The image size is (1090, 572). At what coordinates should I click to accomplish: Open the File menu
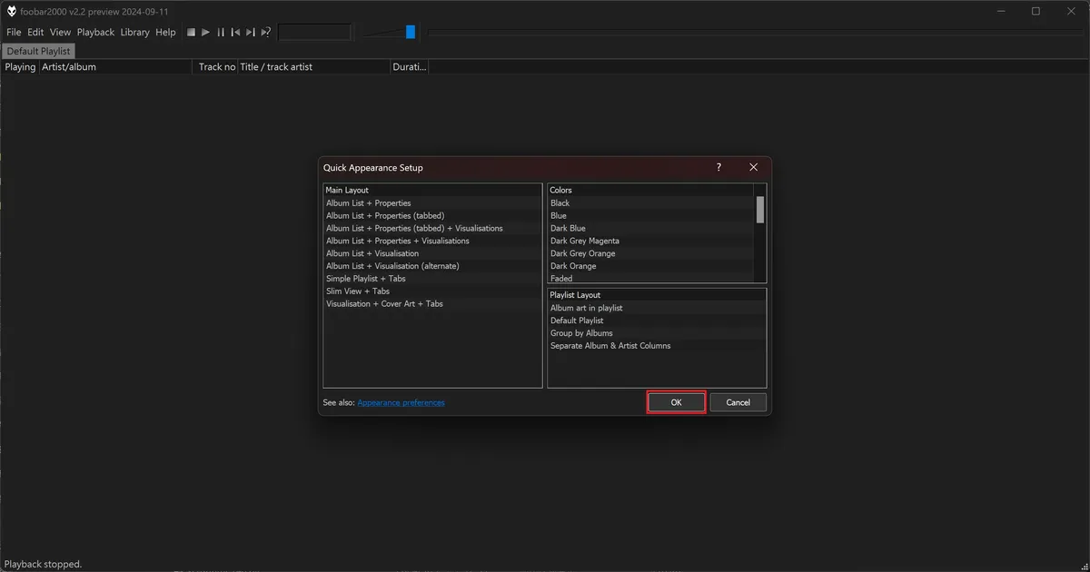coord(14,32)
